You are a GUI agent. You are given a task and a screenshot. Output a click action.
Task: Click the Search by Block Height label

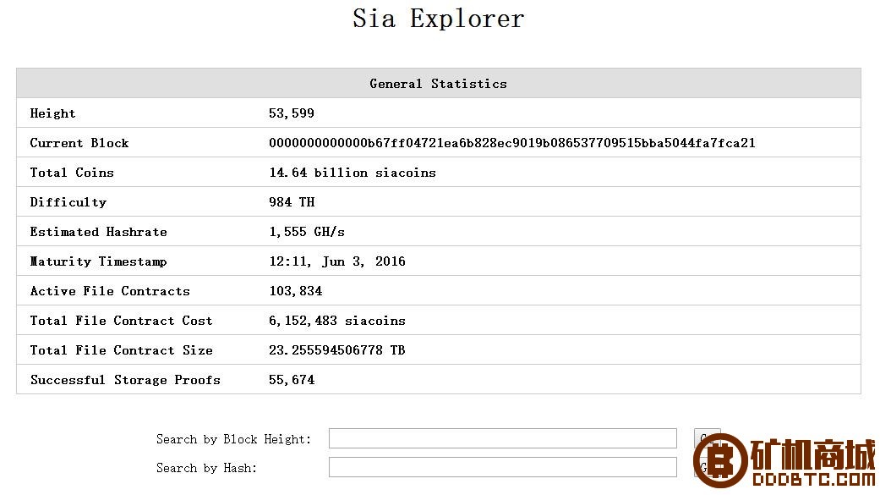pos(233,439)
